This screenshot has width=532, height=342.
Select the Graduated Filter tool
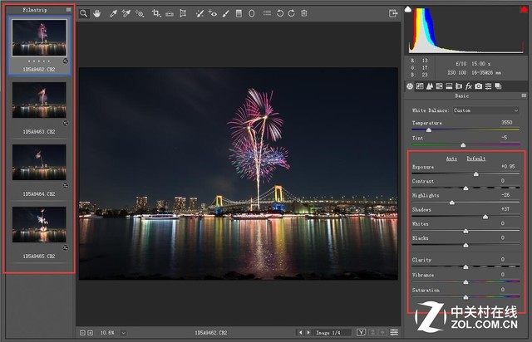(x=239, y=13)
